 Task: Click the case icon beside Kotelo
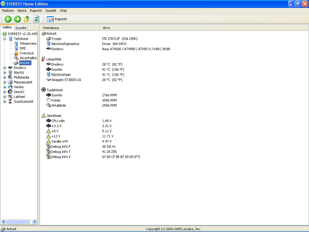point(49,100)
